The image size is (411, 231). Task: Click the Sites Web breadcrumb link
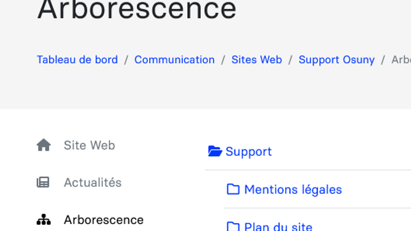point(257,60)
